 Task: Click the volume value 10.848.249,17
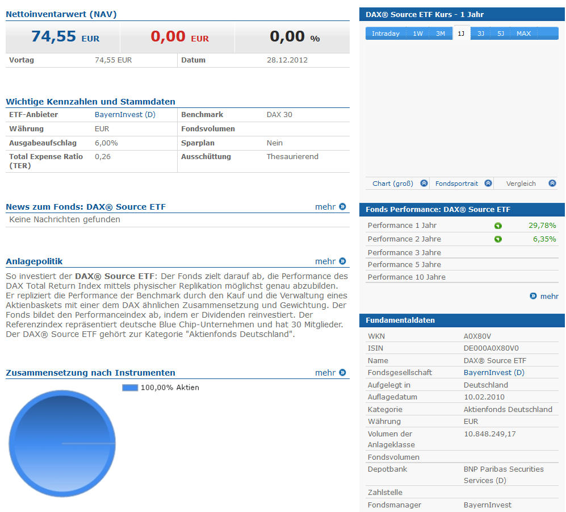pyautogui.click(x=490, y=434)
